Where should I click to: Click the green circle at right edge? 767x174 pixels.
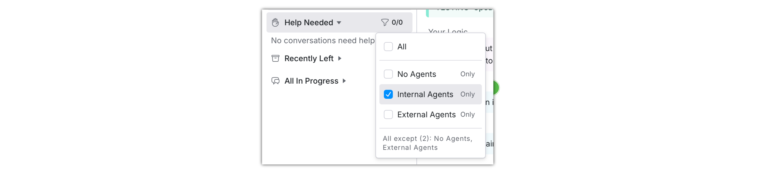tap(496, 88)
